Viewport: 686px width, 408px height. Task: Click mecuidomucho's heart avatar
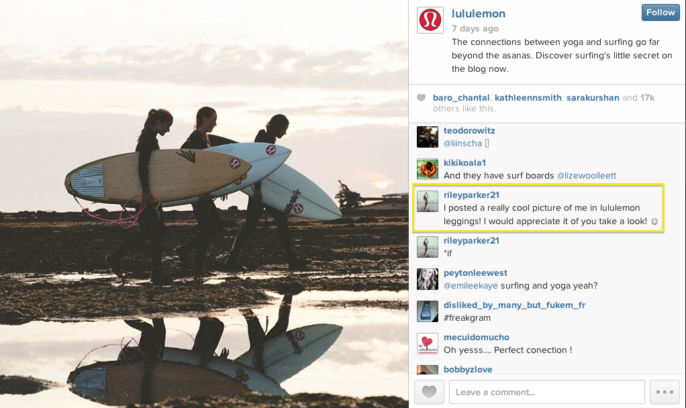(428, 344)
